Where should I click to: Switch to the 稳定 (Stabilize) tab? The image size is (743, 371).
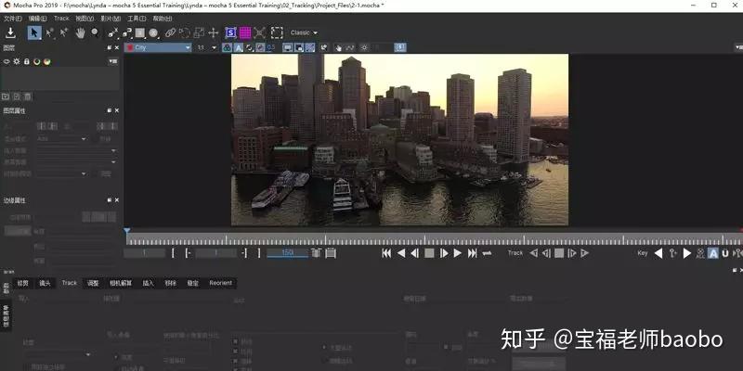point(192,283)
